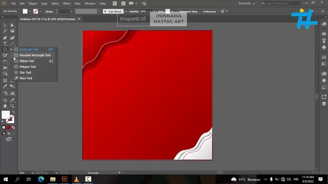Enable Draw Normal mode

point(4,133)
